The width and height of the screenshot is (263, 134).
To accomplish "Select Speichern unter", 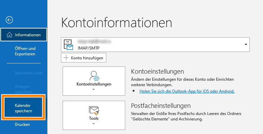I will [x=29, y=73].
